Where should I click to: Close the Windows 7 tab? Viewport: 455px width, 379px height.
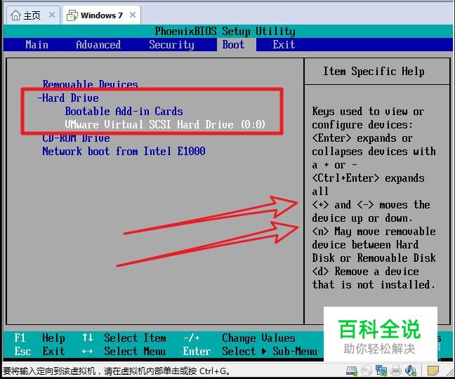click(x=132, y=15)
